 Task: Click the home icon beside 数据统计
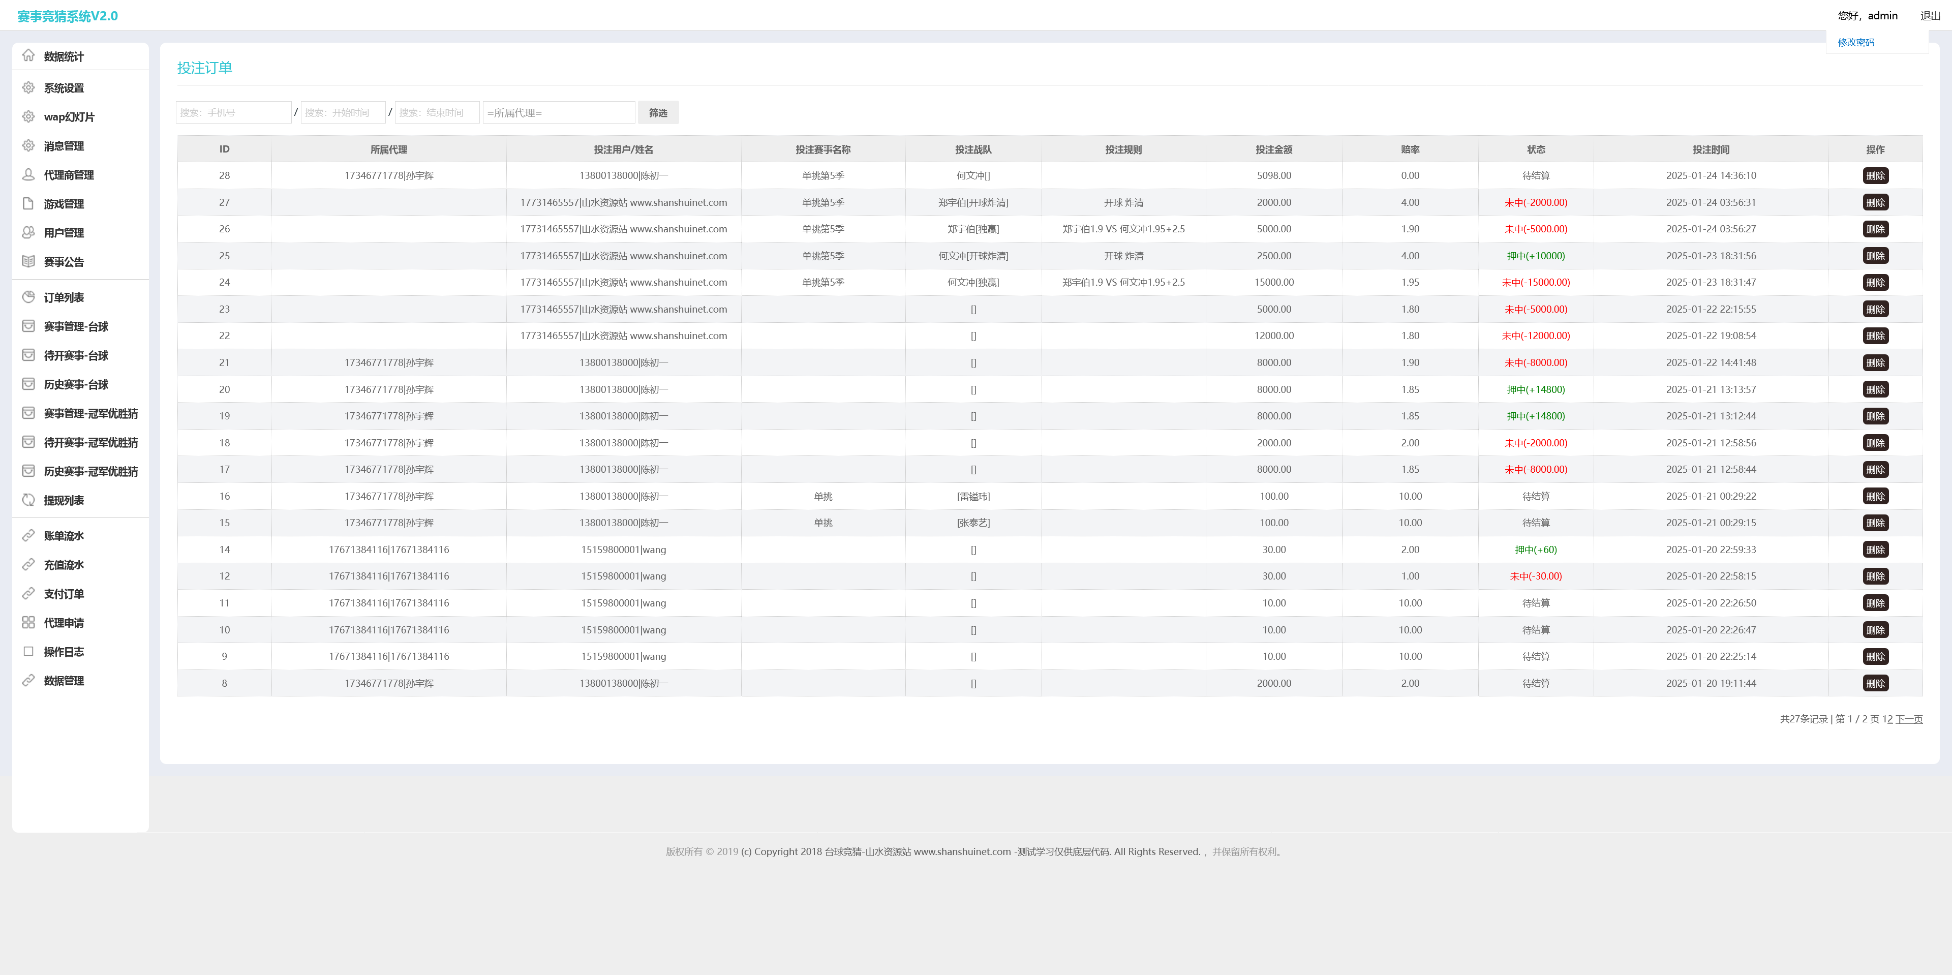[x=28, y=55]
